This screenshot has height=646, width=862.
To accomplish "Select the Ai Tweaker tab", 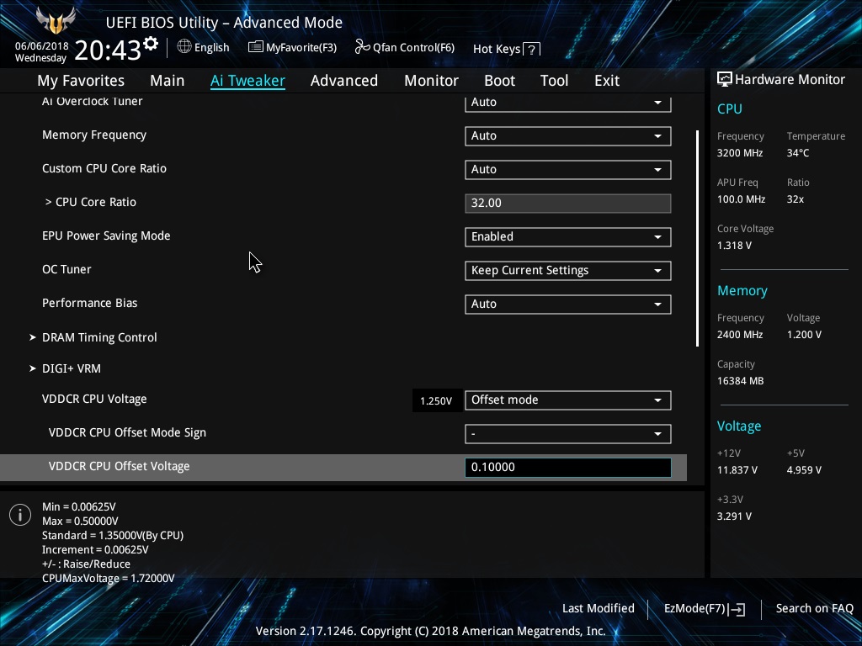I will 247,81.
